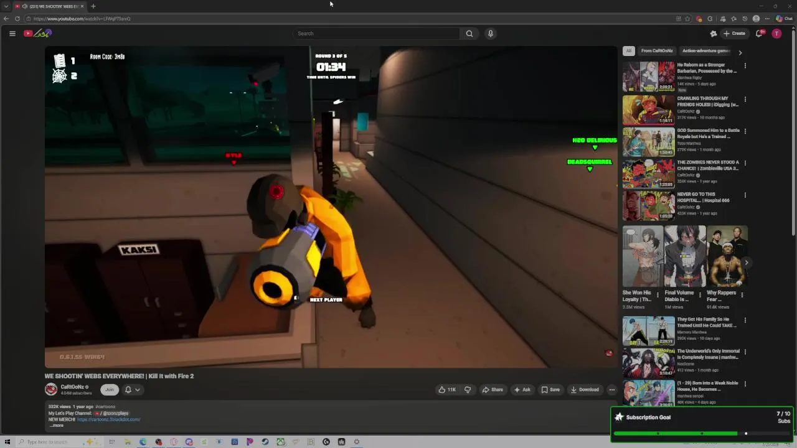Open 'She Won His Loyalty' short
Image resolution: width=797 pixels, height=448 pixels.
pyautogui.click(x=643, y=256)
